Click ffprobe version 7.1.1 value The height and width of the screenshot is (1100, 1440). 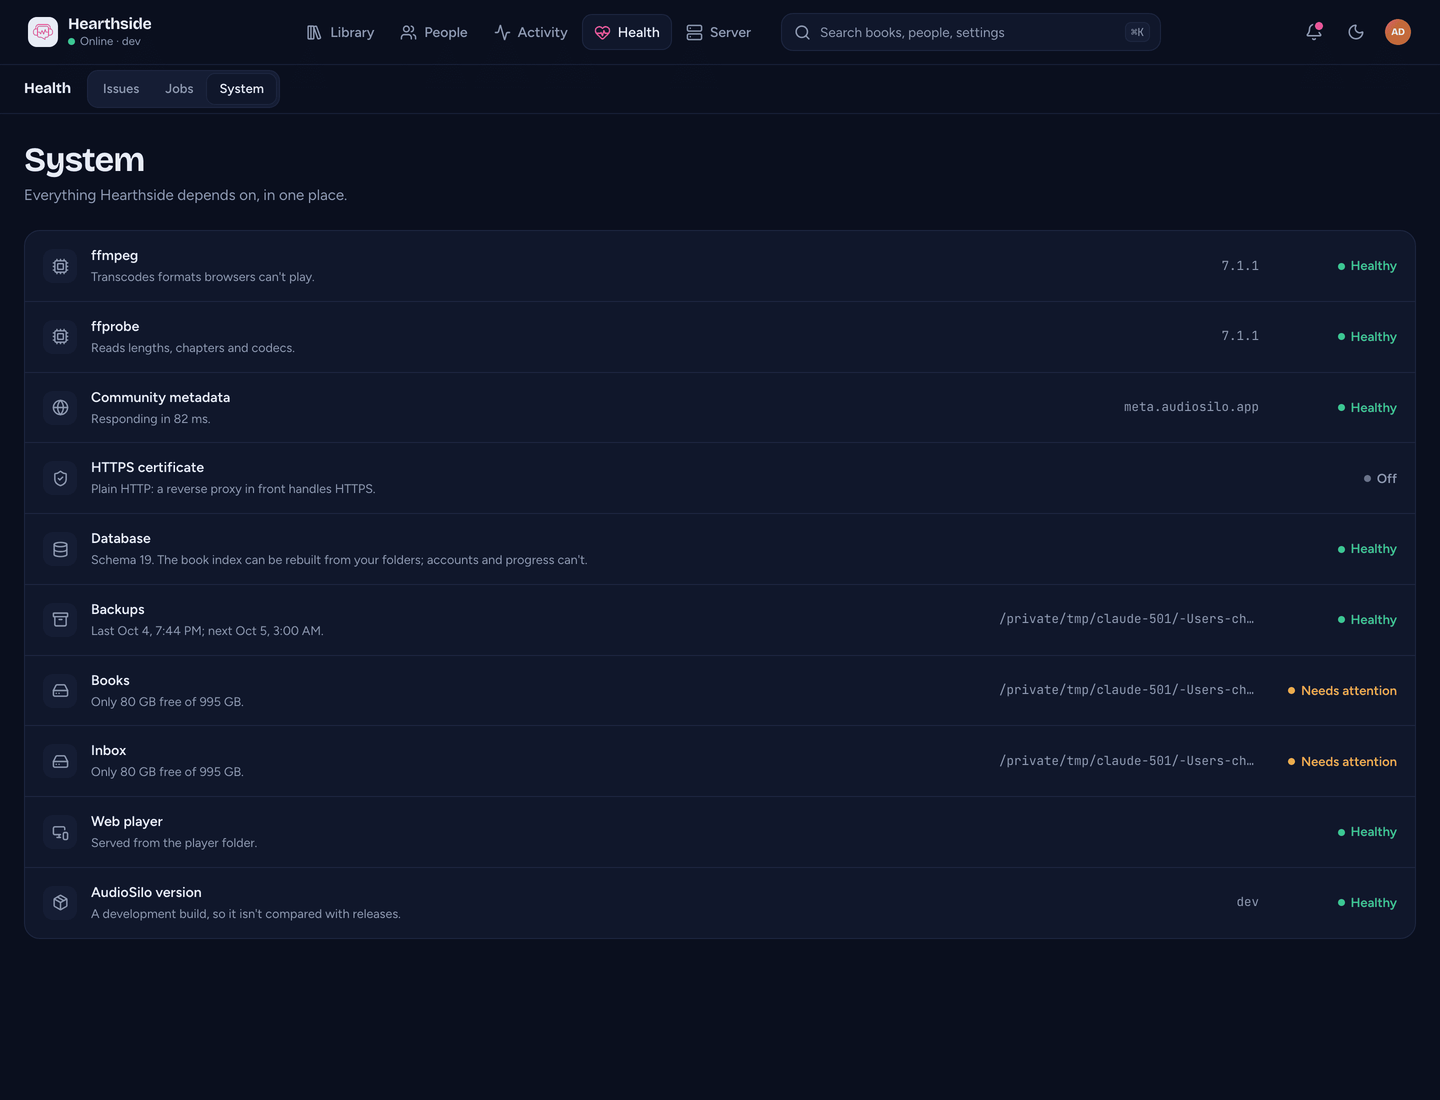(1239, 336)
